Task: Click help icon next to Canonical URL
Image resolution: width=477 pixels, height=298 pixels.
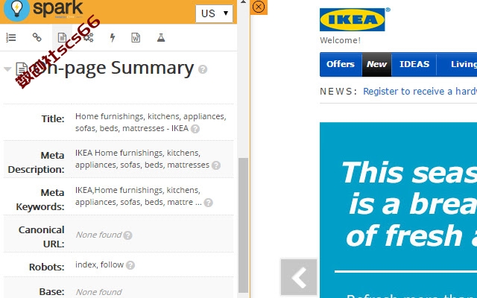Action: point(127,235)
